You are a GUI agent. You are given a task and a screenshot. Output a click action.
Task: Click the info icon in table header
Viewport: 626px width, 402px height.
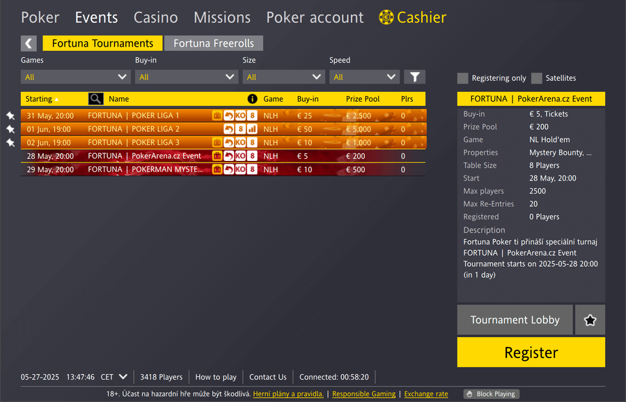(252, 99)
